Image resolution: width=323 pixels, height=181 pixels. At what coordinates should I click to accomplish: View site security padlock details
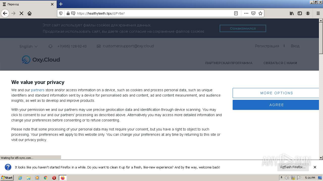coord(68,13)
